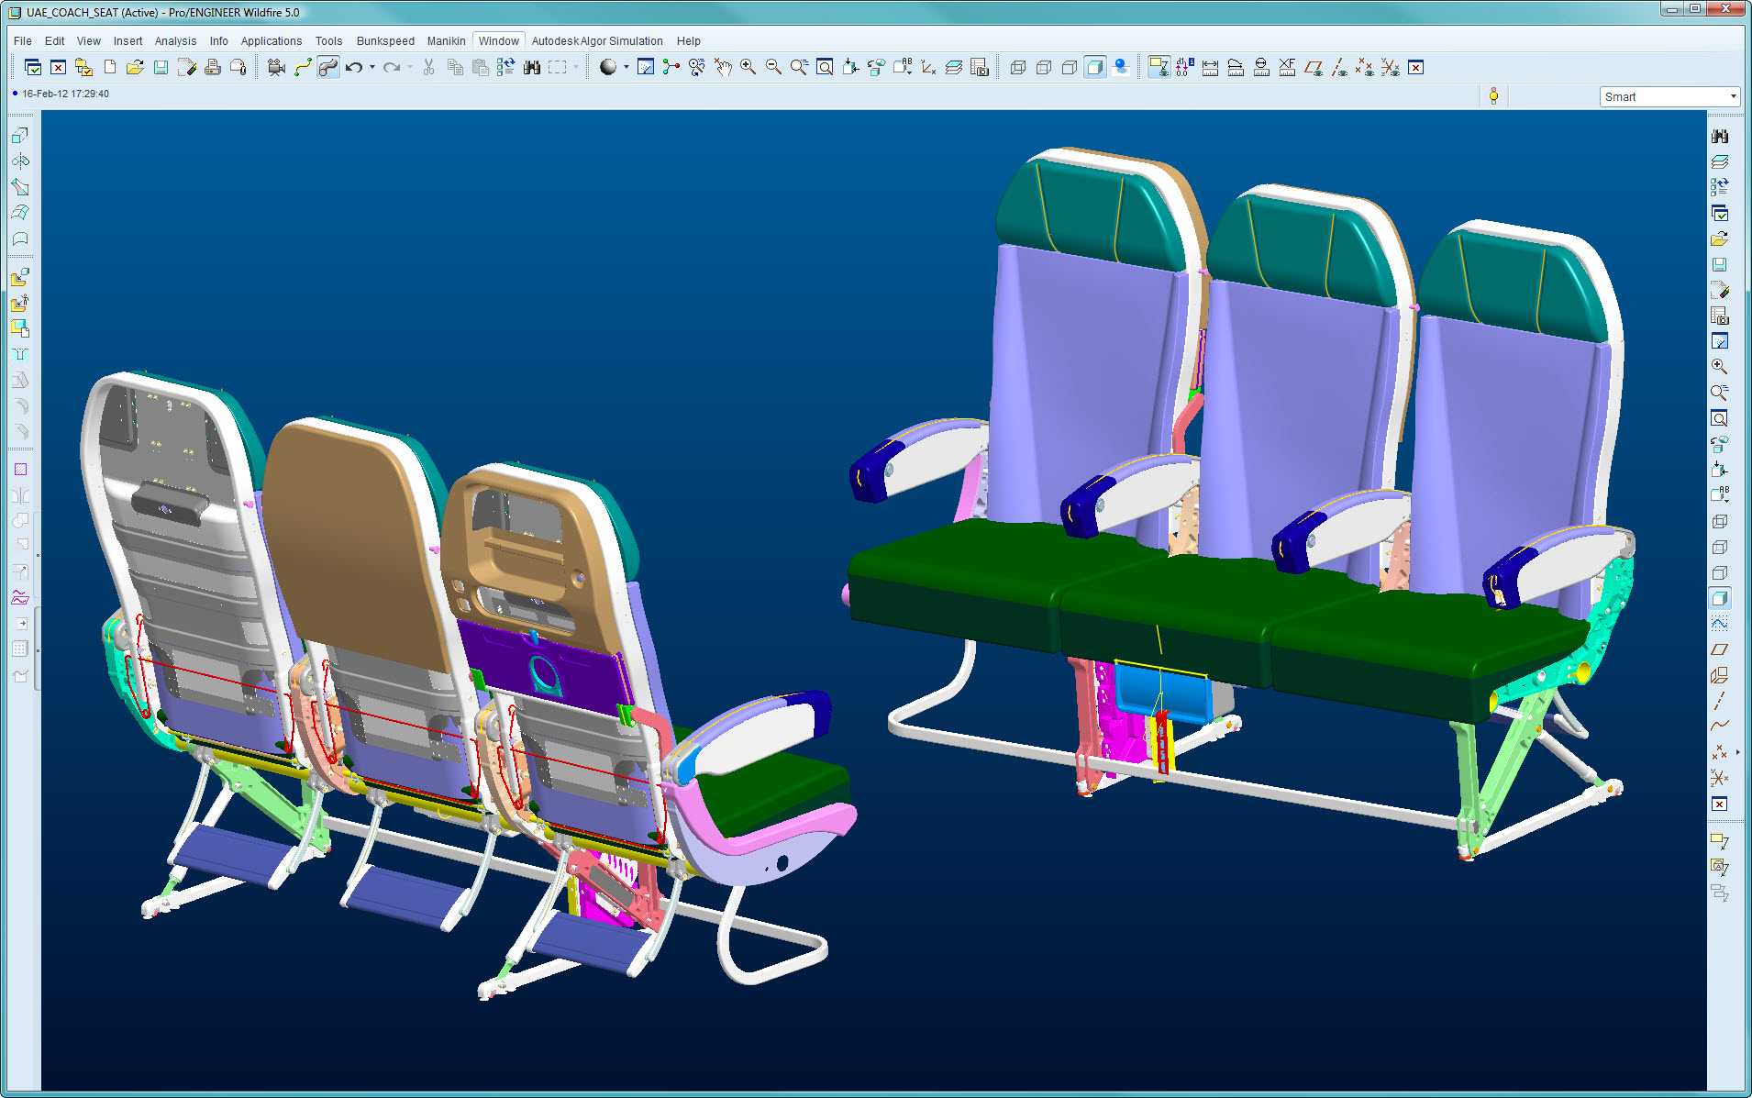This screenshot has height=1098, width=1752.
Task: Click the Layers icon in top toolbar
Action: click(953, 67)
